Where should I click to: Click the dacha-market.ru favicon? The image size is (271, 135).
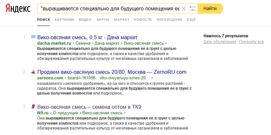pyautogui.click(x=33, y=37)
